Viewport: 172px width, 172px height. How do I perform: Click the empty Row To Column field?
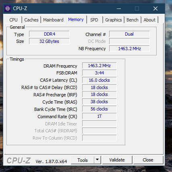click(99, 138)
